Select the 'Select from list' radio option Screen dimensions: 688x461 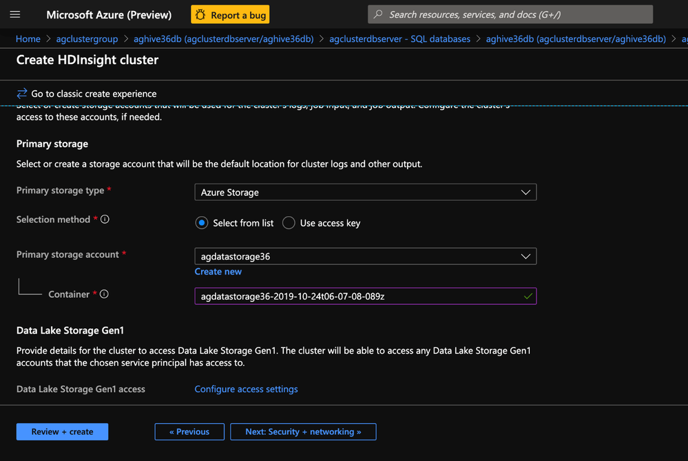[x=201, y=223]
